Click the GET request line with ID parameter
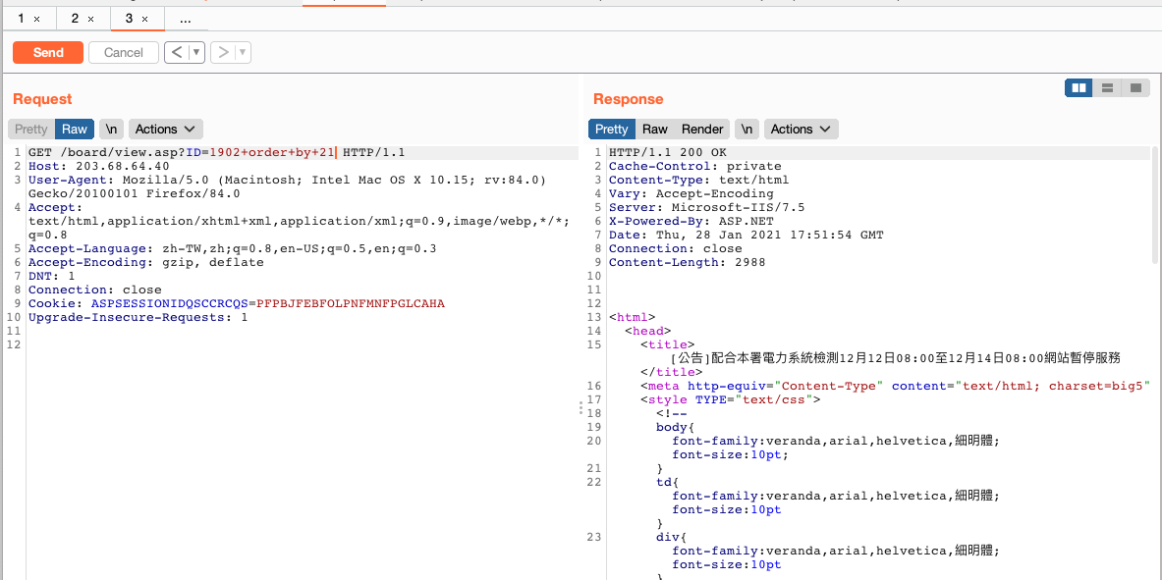Image resolution: width=1162 pixels, height=580 pixels. click(216, 152)
